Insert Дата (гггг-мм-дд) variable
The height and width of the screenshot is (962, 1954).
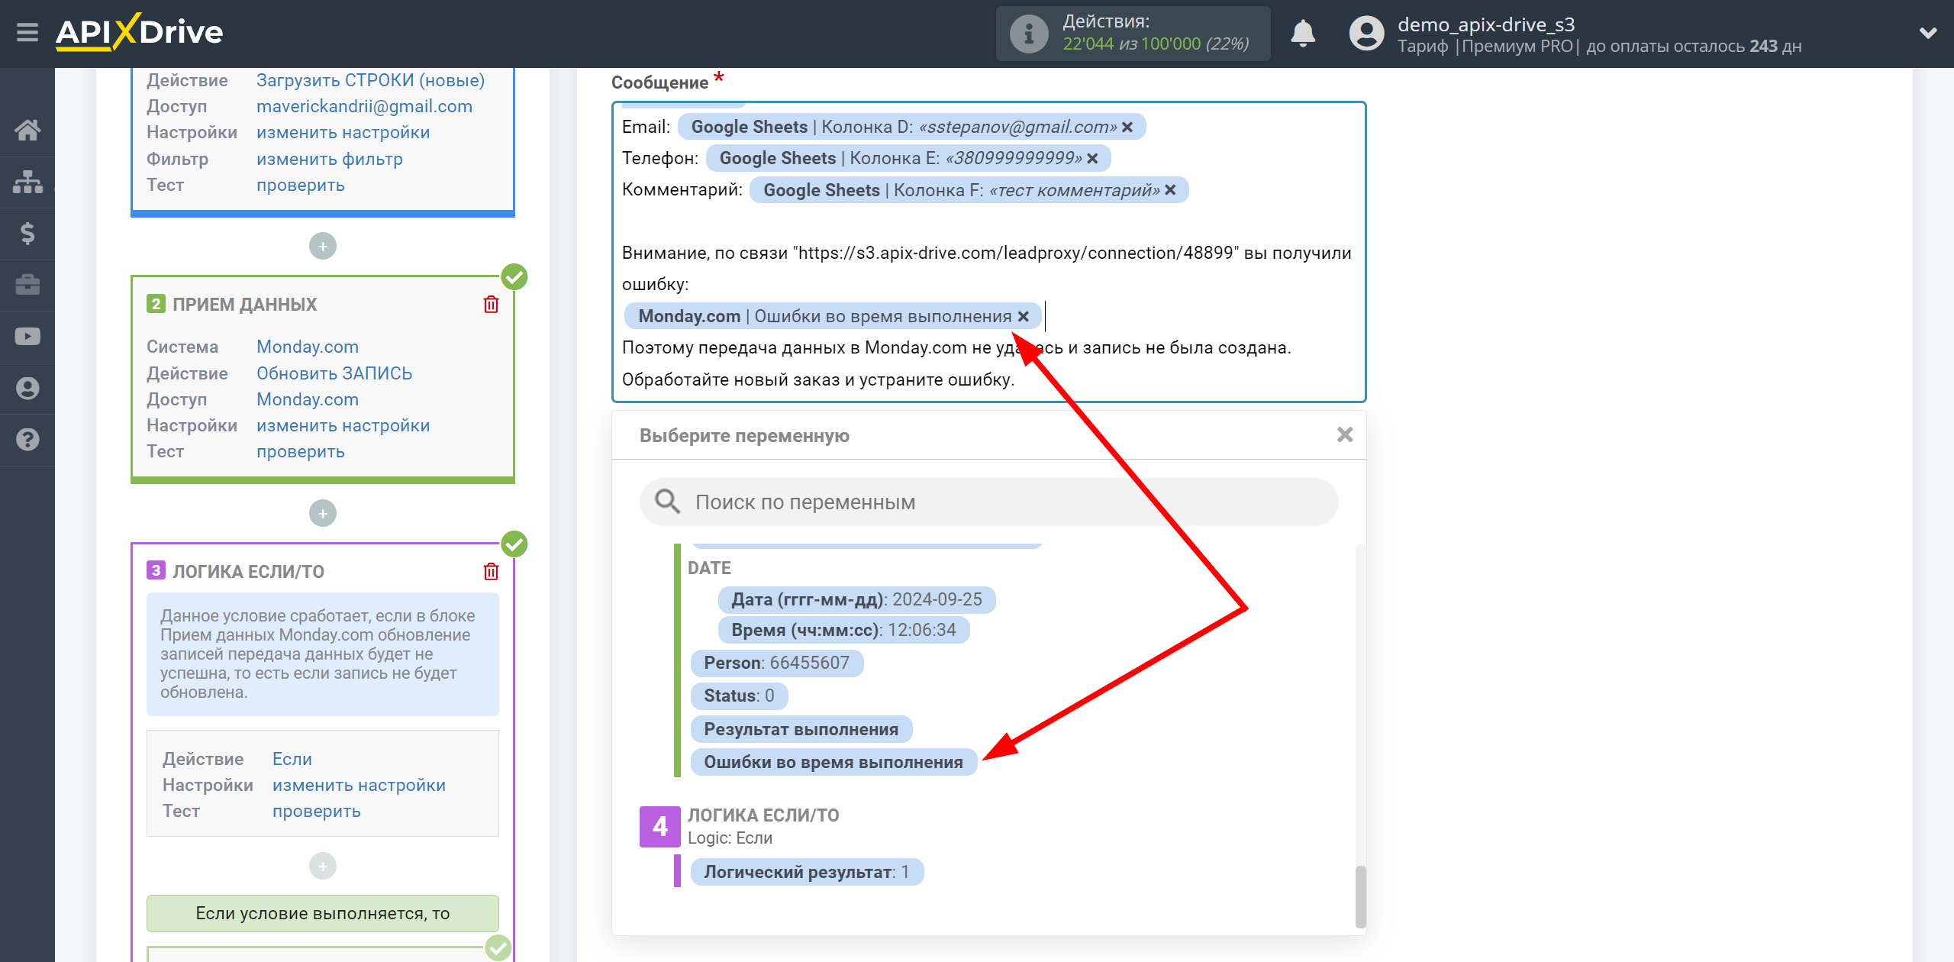point(856,599)
